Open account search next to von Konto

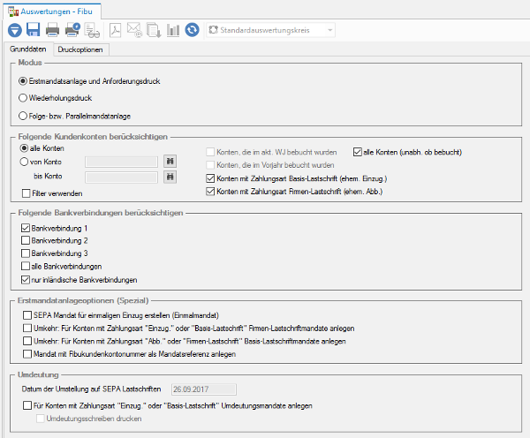170,162
